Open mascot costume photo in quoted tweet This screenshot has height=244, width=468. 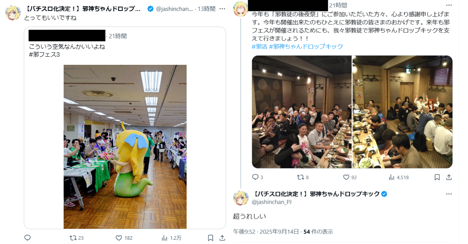point(125,147)
